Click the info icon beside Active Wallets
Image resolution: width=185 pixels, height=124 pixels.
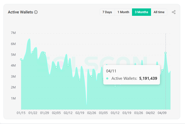tap(36, 12)
